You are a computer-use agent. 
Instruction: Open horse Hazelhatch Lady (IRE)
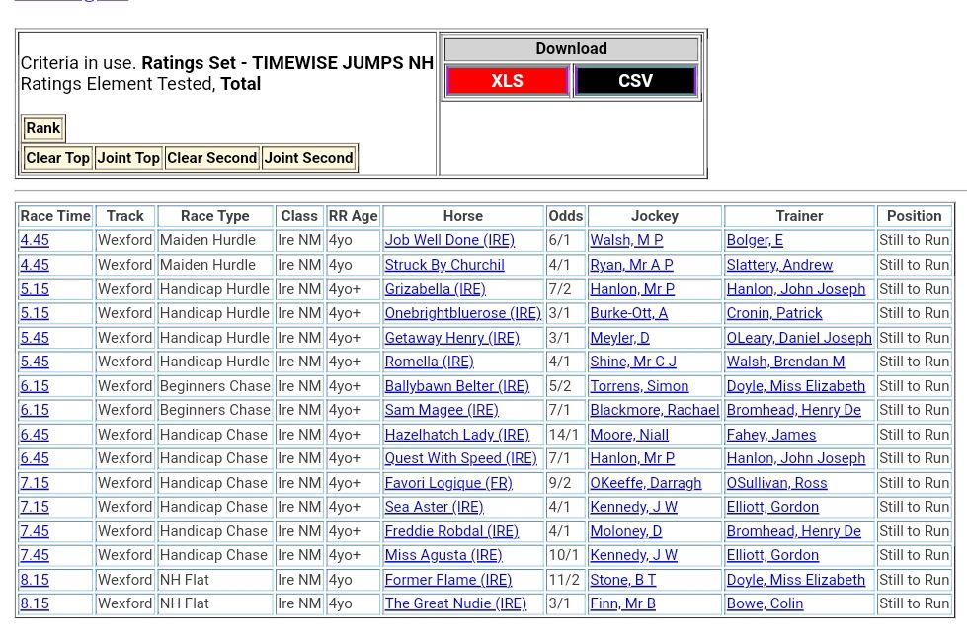pos(456,435)
